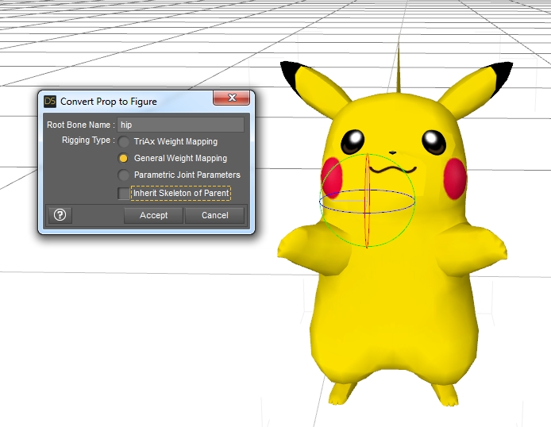This screenshot has width=551, height=427.
Task: Select General Weight Mapping rigging type
Action: click(123, 159)
